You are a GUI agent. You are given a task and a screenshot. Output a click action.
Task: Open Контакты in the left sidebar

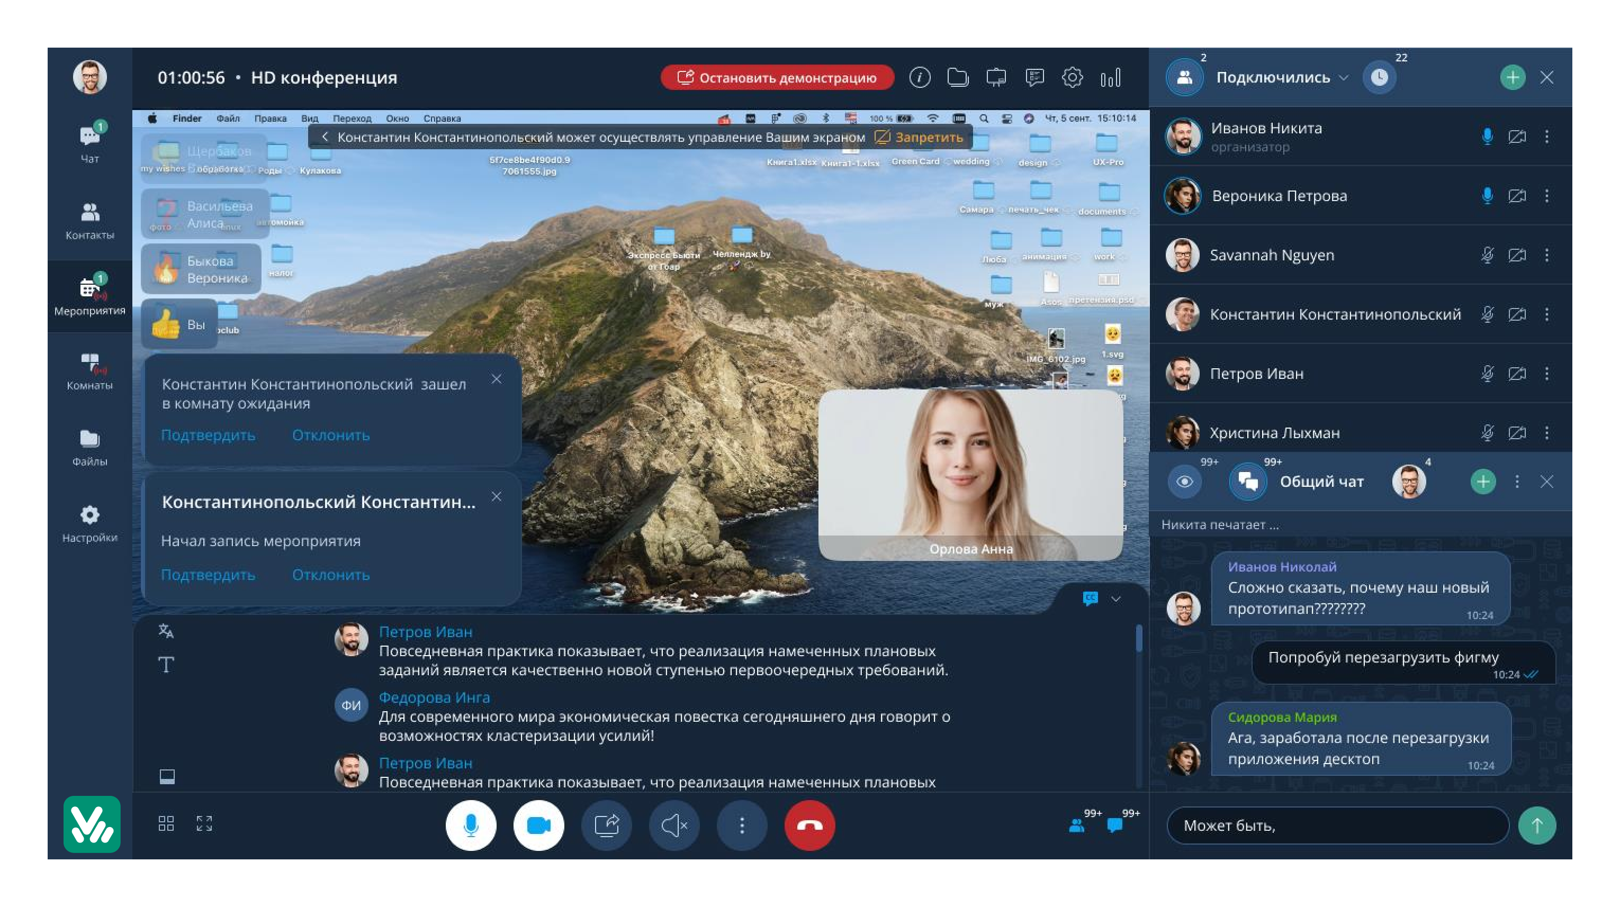[x=90, y=221]
